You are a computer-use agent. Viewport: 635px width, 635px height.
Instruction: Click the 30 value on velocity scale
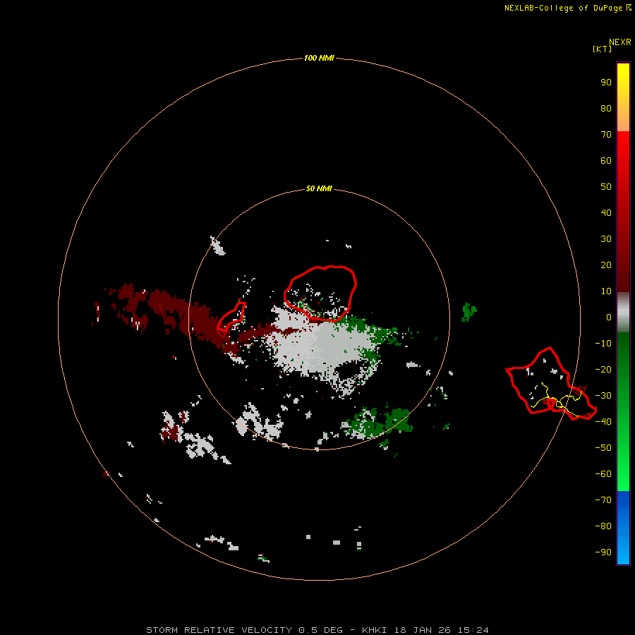tap(606, 239)
